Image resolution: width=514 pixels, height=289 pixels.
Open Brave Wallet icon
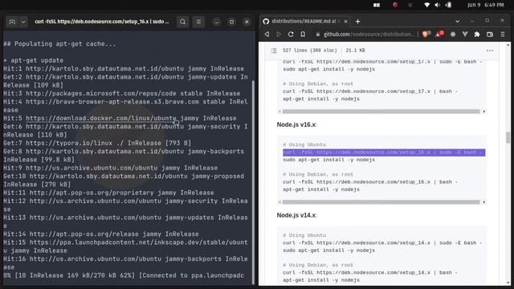click(490, 34)
